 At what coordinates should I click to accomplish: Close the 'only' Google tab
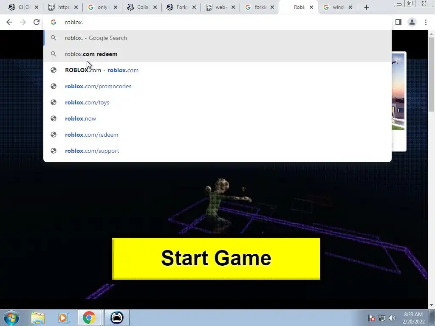[116, 7]
